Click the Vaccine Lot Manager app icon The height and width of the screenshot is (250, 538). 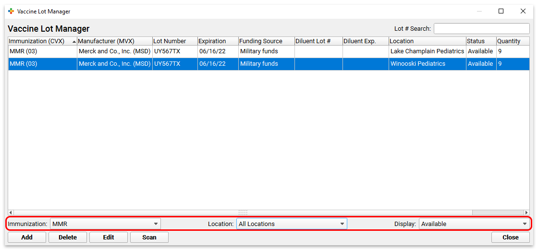pyautogui.click(x=11, y=12)
